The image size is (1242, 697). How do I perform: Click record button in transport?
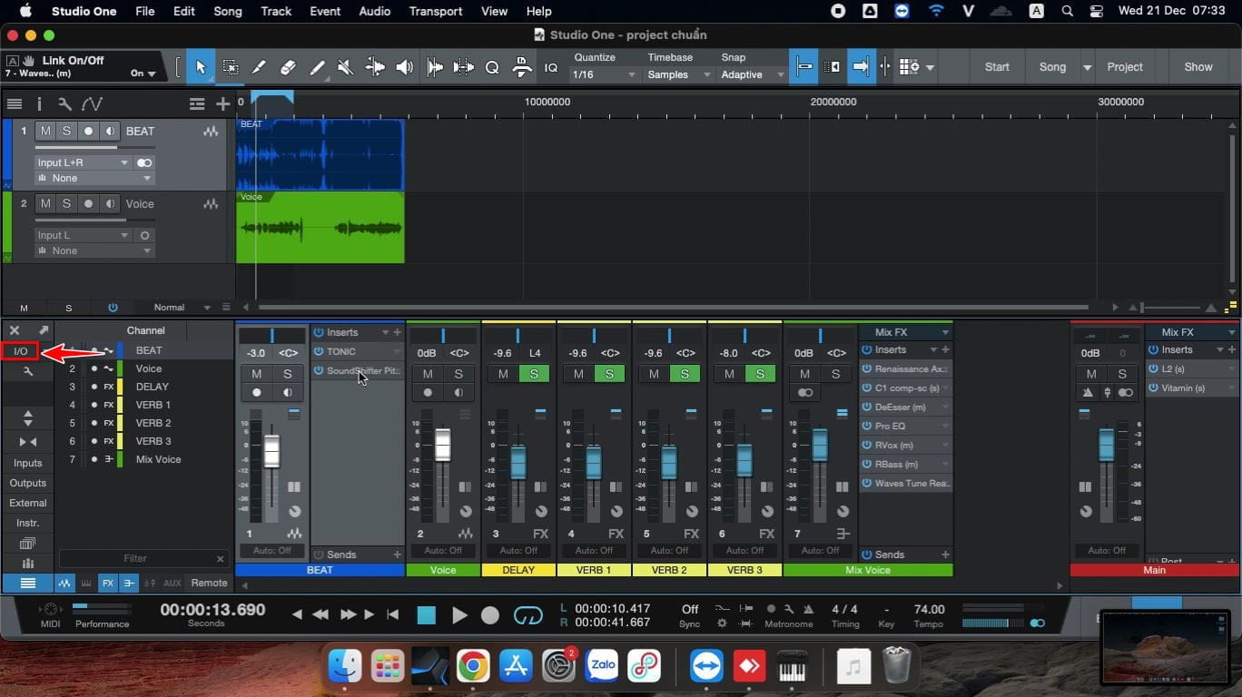point(490,615)
